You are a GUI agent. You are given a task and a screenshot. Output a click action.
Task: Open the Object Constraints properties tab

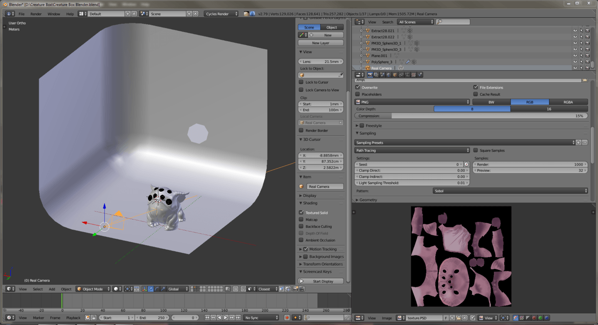click(401, 75)
